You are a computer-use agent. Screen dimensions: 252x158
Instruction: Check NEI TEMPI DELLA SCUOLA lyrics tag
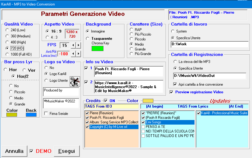pyautogui.click(x=143, y=131)
